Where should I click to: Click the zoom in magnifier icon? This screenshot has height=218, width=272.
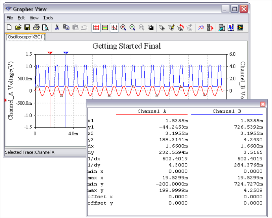click(123, 27)
